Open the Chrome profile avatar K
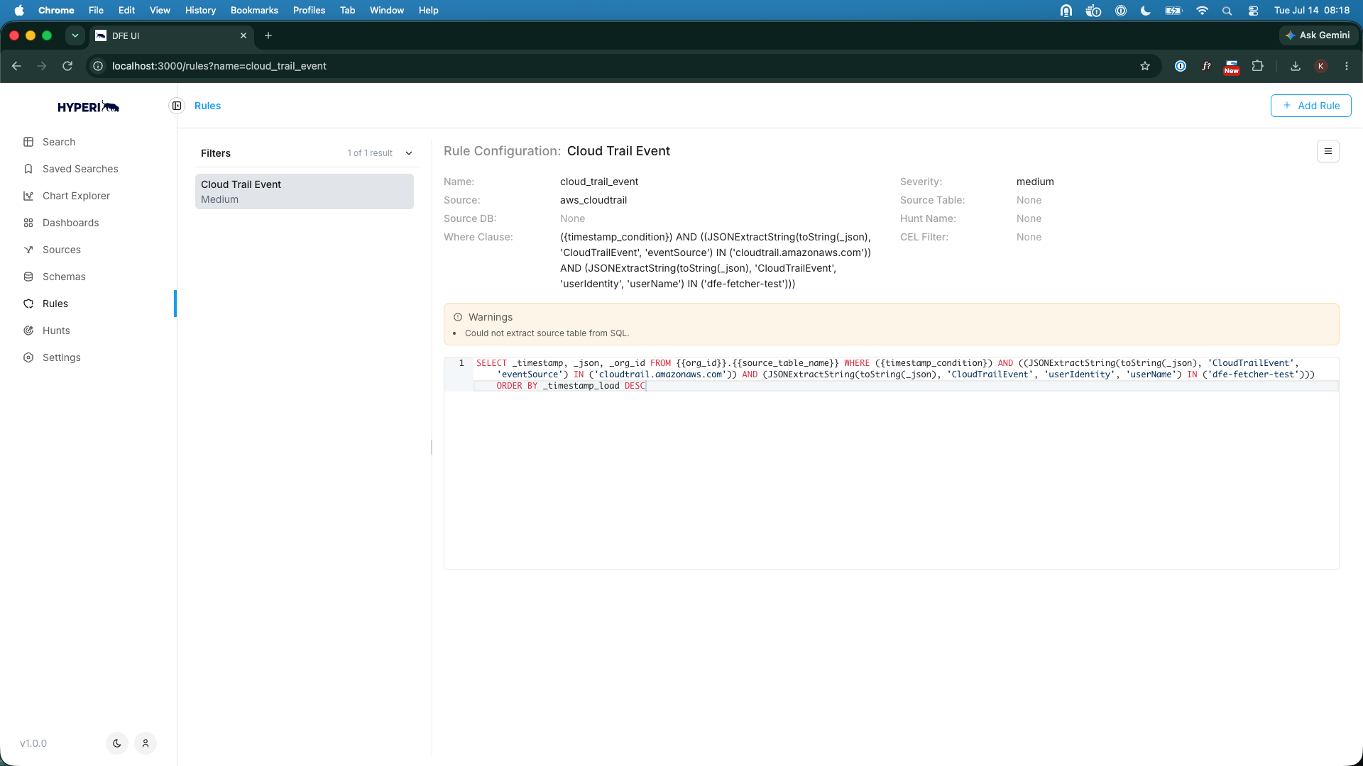The image size is (1363, 766). (x=1321, y=66)
